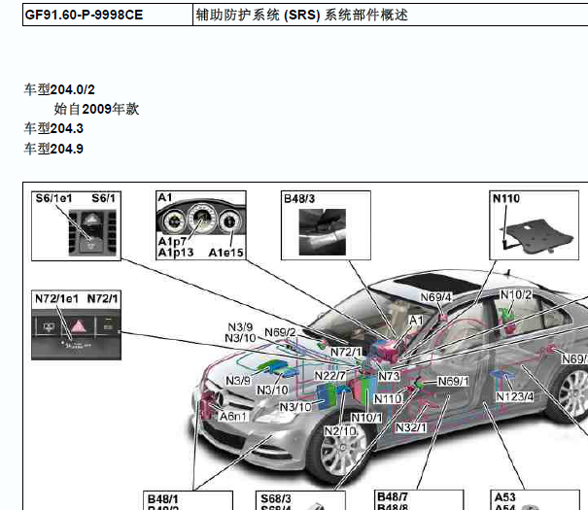This screenshot has height=510, width=588.
Task: Click the model line 车型204.9
Action: [x=53, y=149]
